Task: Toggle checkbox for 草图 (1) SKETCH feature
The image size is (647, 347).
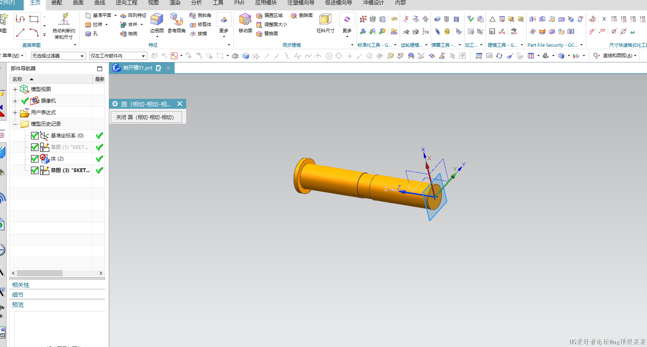Action: [x=35, y=147]
